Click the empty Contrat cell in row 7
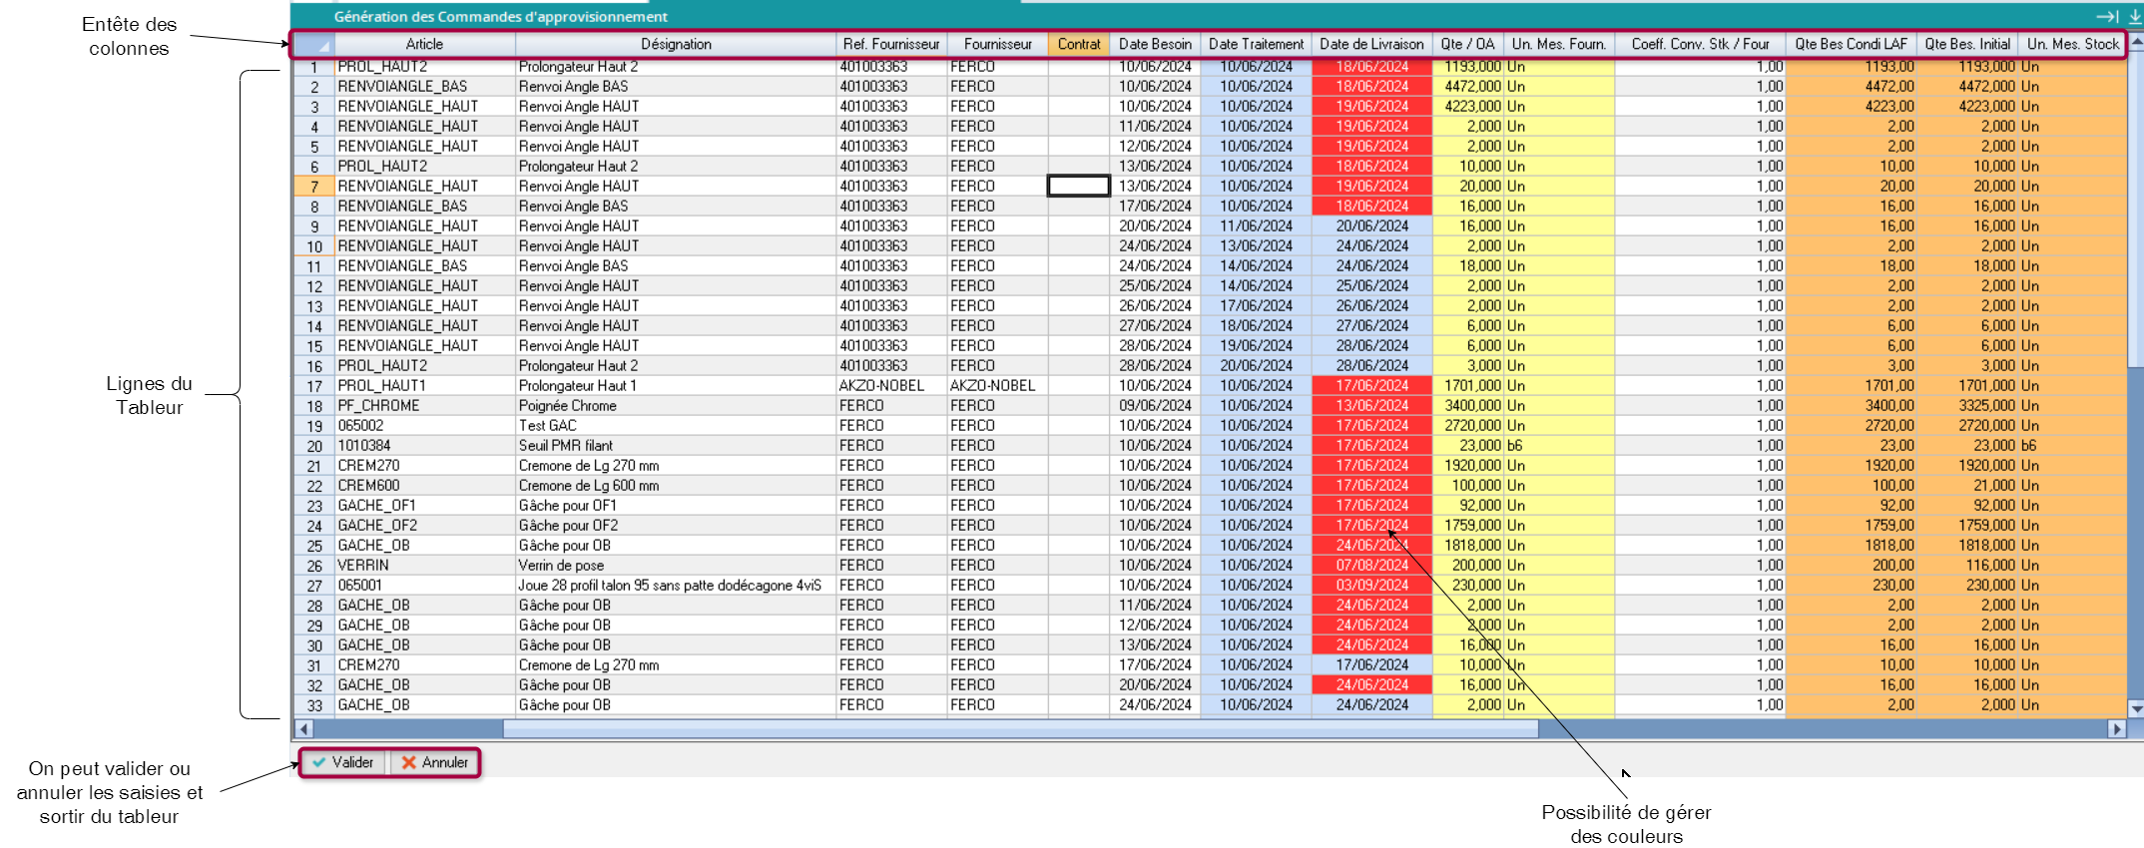Viewport: 2144px width, 848px height. 1078,187
